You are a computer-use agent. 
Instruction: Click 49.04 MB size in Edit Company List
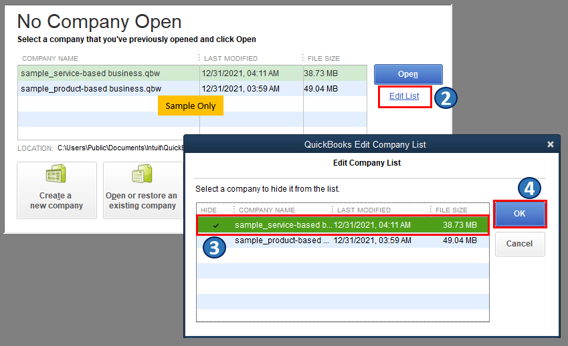point(460,240)
